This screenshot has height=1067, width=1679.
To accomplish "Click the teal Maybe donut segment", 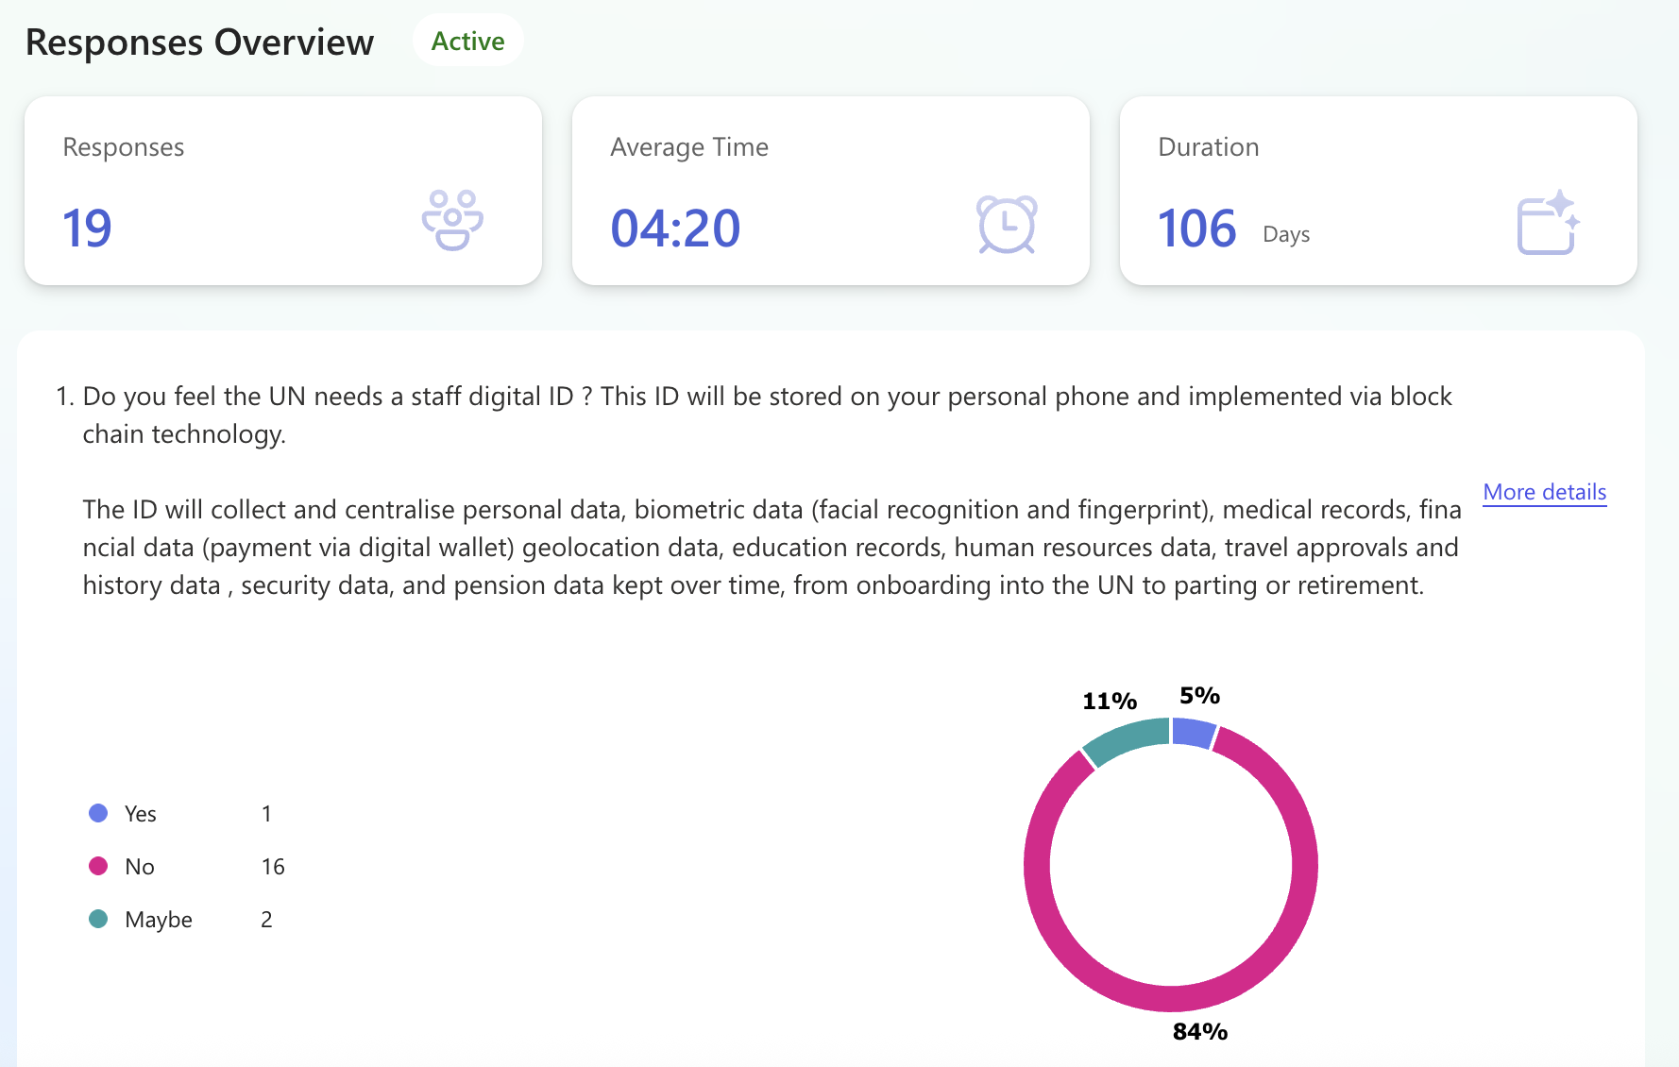I will 1126,739.
